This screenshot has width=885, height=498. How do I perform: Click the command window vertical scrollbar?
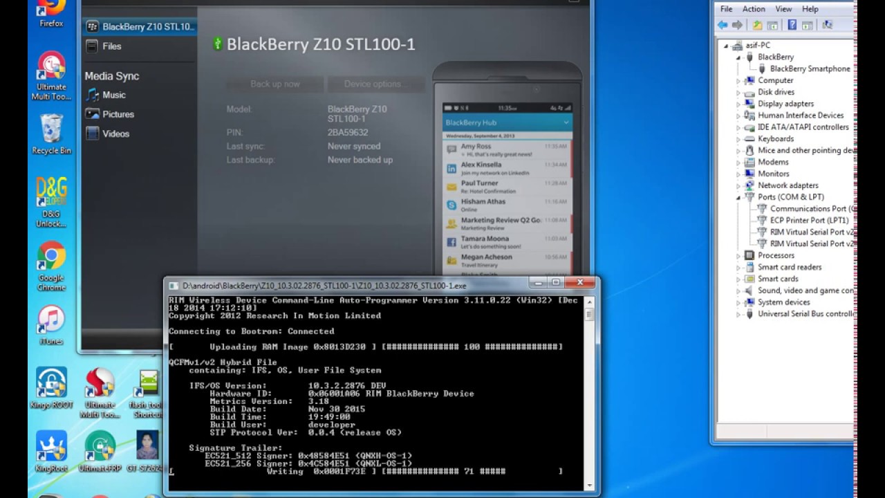tap(589, 393)
